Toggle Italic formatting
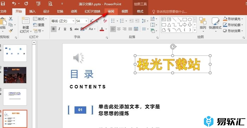This screenshot has width=247, height=128. pos(59,29)
